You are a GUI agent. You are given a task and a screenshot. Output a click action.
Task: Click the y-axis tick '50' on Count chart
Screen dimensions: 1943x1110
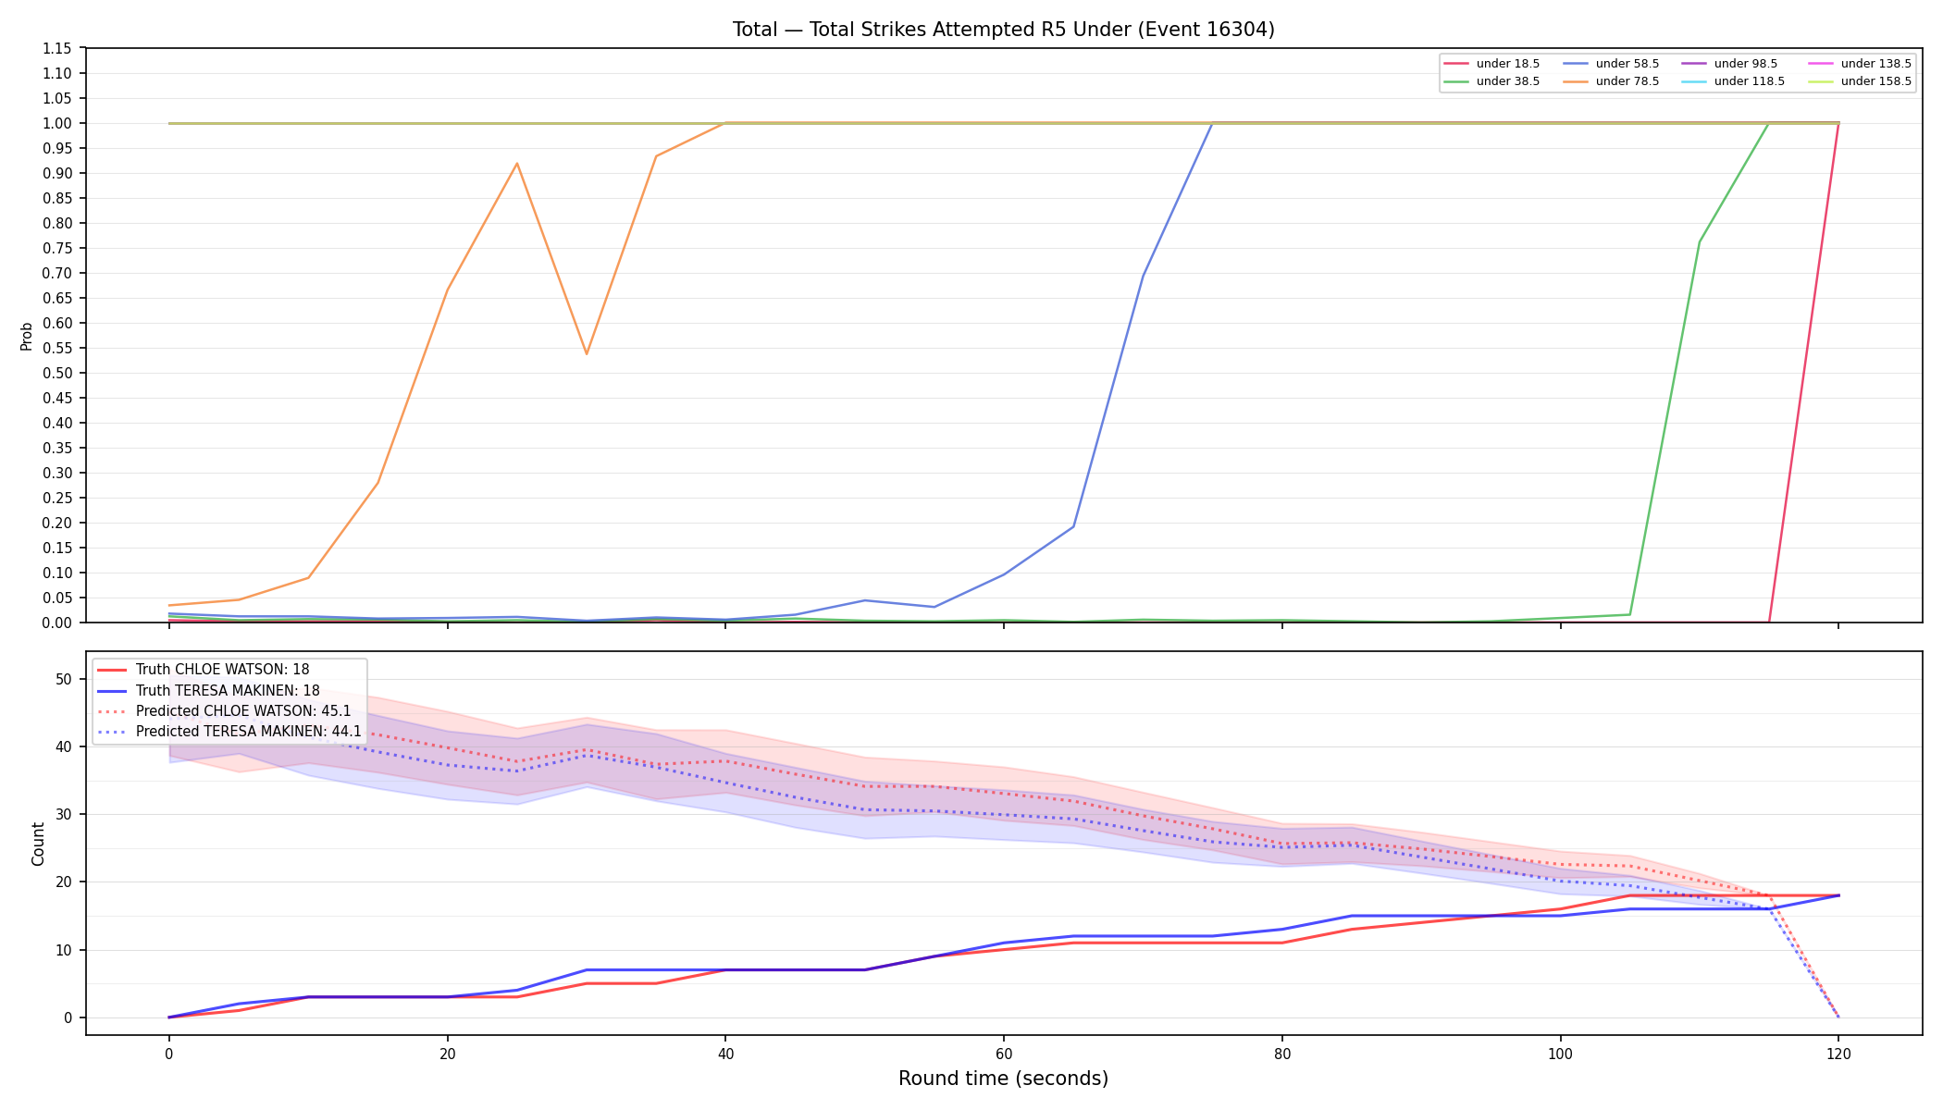(x=64, y=679)
